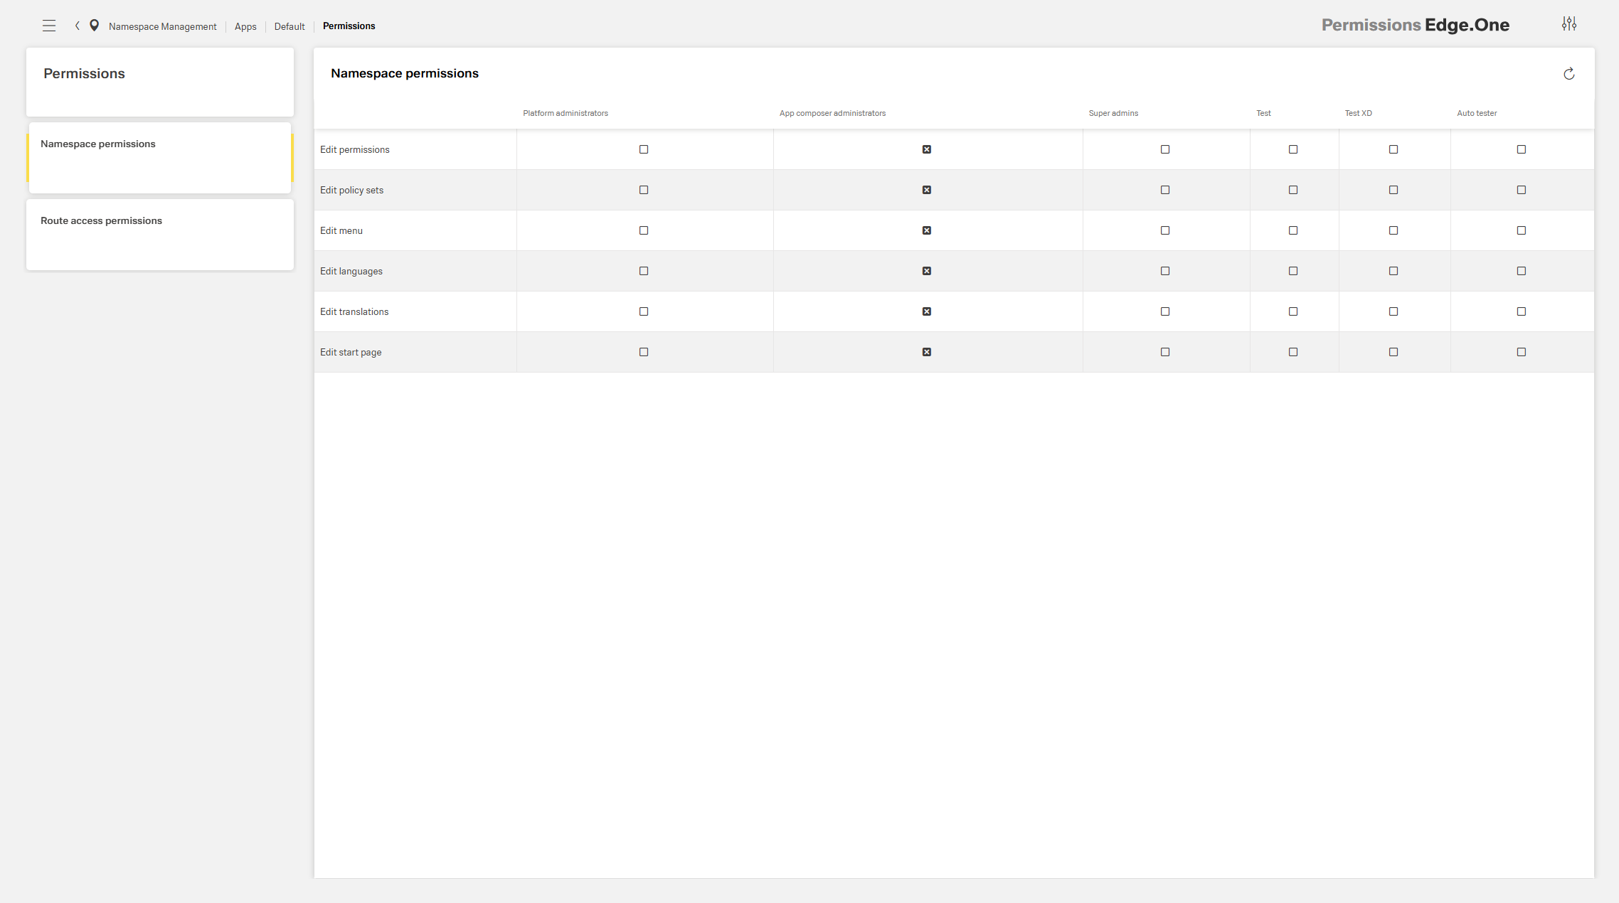Enable Edit menu for Test group

pos(1293,230)
